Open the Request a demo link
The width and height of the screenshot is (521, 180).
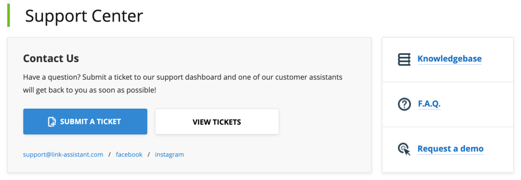click(450, 149)
